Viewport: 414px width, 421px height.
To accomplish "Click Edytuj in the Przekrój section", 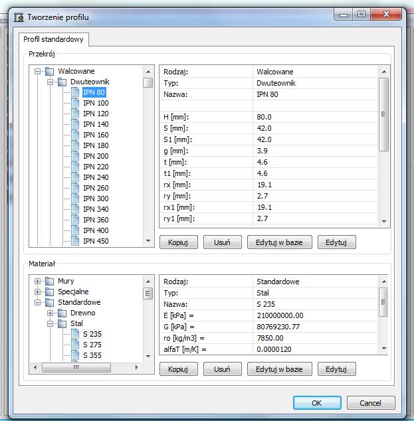I will pyautogui.click(x=336, y=242).
